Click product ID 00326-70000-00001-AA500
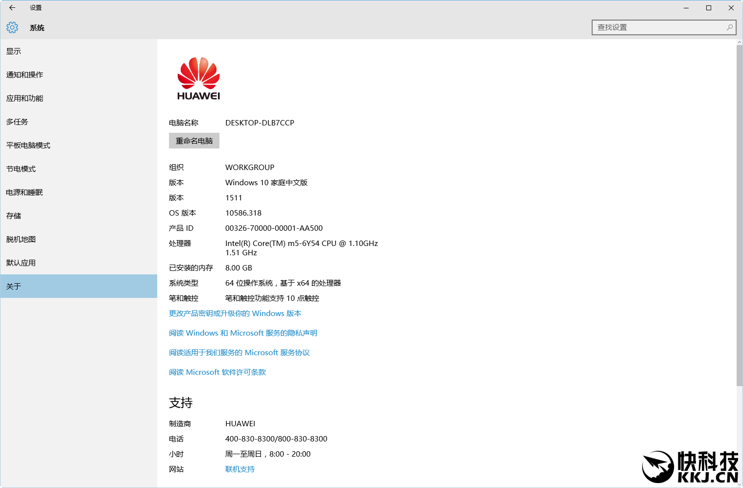The height and width of the screenshot is (488, 743). 274,228
